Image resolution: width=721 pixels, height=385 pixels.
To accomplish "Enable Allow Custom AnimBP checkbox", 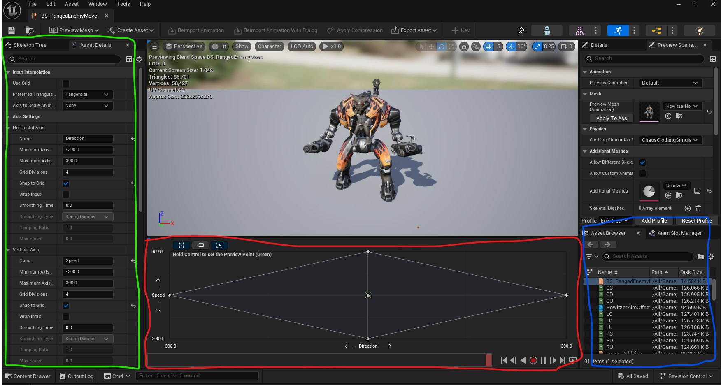I will [642, 174].
